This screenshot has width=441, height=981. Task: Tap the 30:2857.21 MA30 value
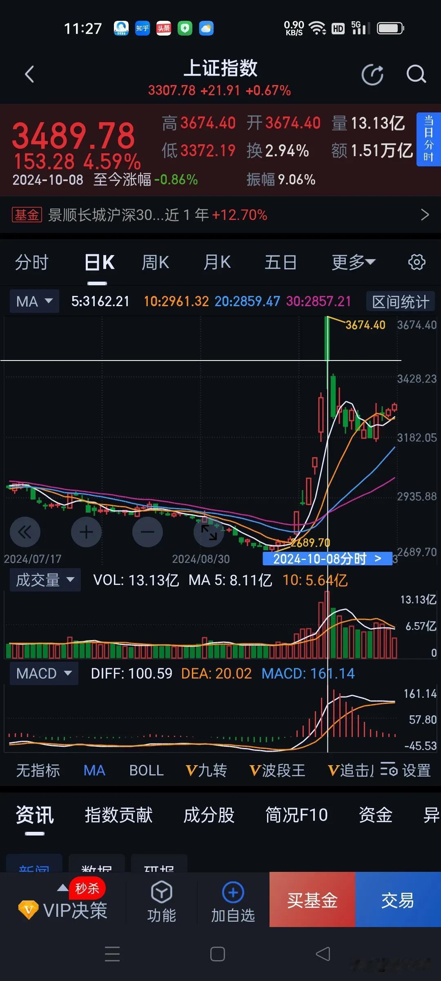tap(318, 301)
